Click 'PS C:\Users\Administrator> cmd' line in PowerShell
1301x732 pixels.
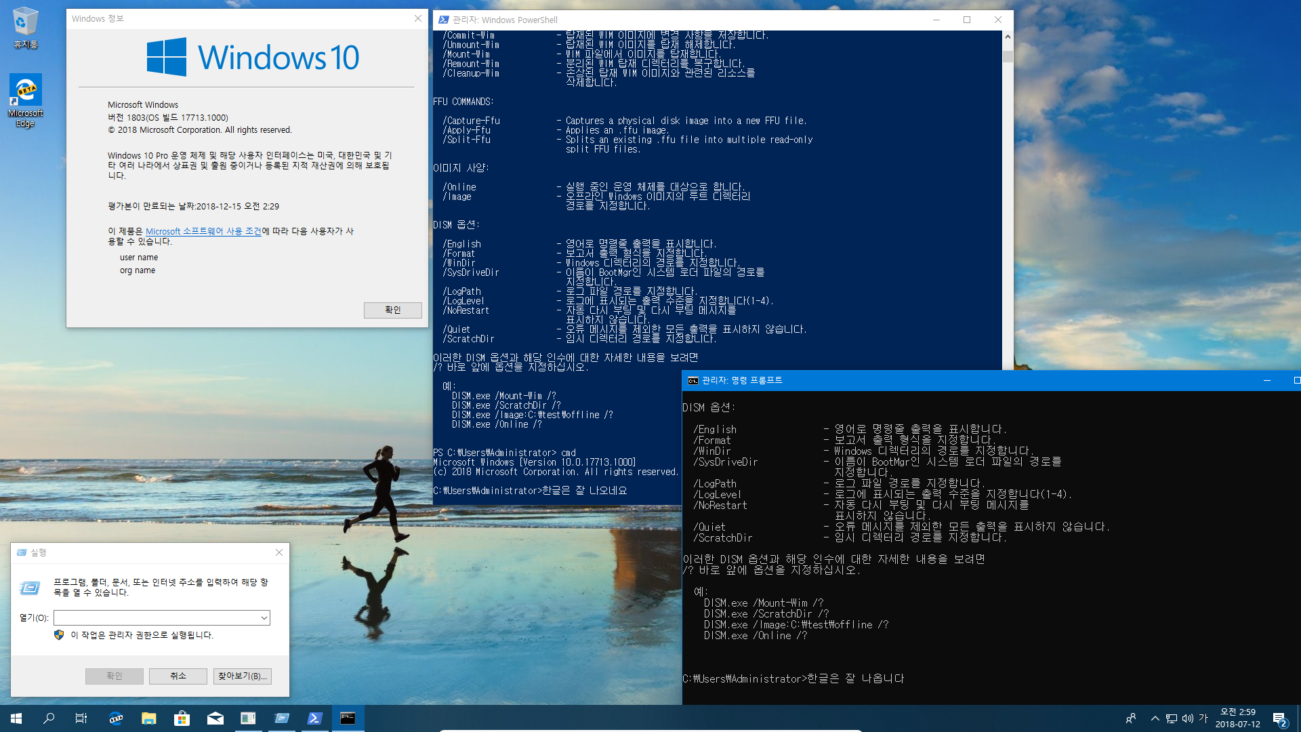[x=505, y=453]
